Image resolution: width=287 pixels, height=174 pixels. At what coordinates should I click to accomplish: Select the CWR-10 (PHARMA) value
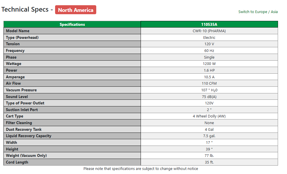(209, 31)
